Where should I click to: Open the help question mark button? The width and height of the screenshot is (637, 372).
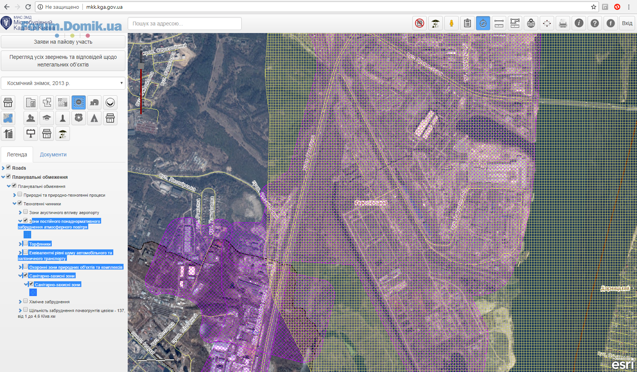595,23
